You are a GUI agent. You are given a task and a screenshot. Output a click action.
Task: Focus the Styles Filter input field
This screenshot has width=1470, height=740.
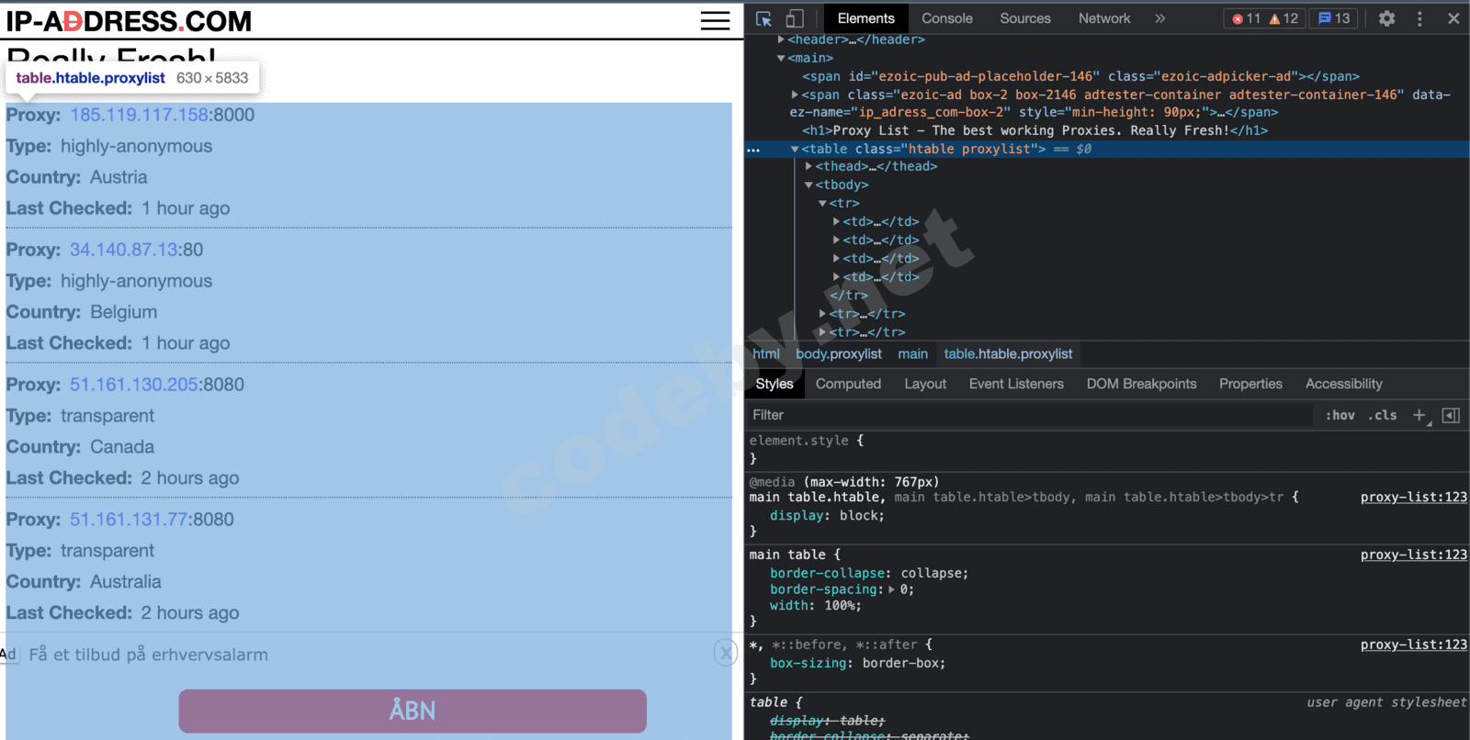[1029, 415]
